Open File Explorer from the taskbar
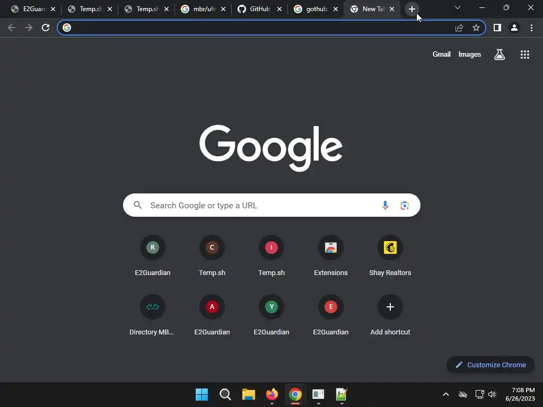Screen dimensions: 543x407 coord(248,394)
